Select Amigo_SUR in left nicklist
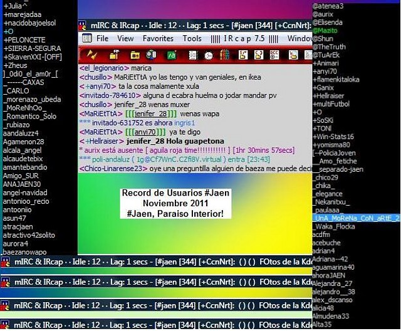Viewport: 401px width, 331px height. [x=21, y=176]
